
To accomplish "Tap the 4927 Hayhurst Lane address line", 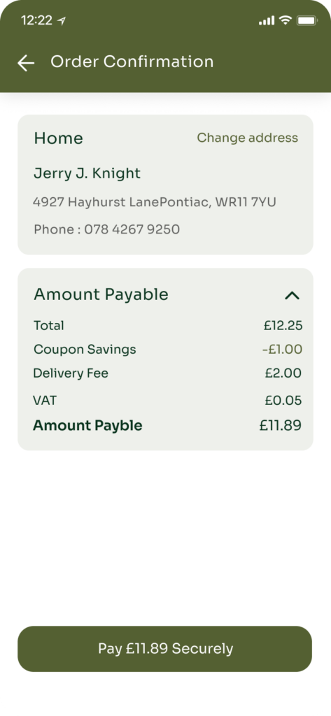I will click(155, 202).
